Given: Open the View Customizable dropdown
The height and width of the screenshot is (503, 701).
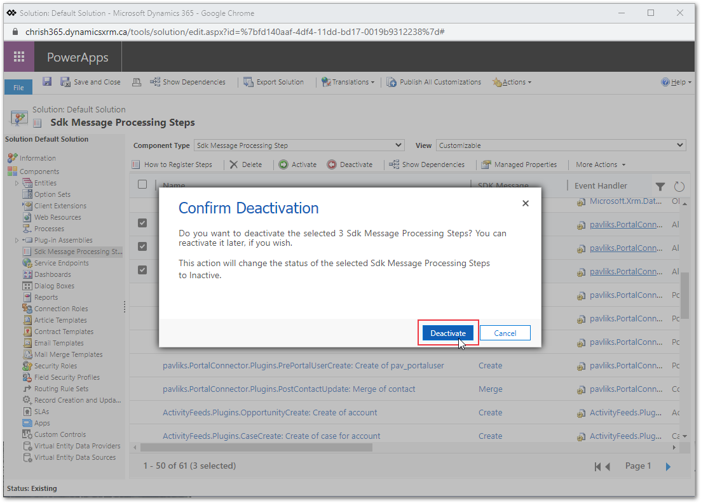Looking at the screenshot, I should (x=561, y=145).
